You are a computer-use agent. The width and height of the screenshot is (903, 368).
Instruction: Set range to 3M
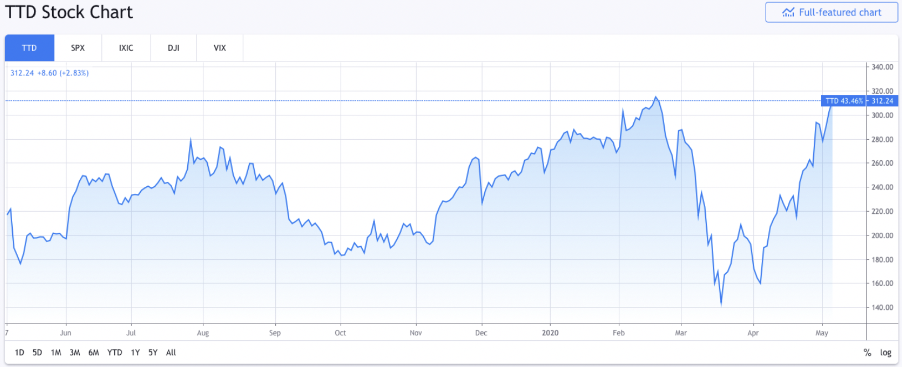75,352
